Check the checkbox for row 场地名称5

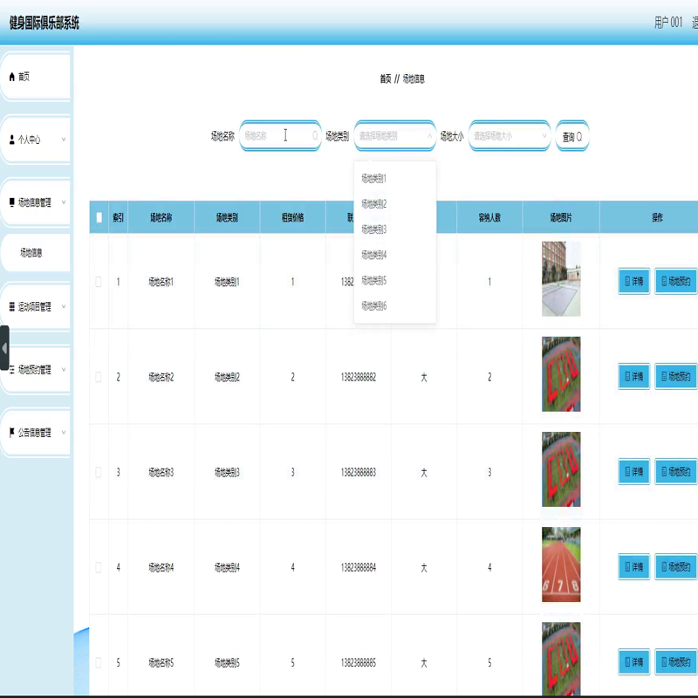pyautogui.click(x=99, y=663)
